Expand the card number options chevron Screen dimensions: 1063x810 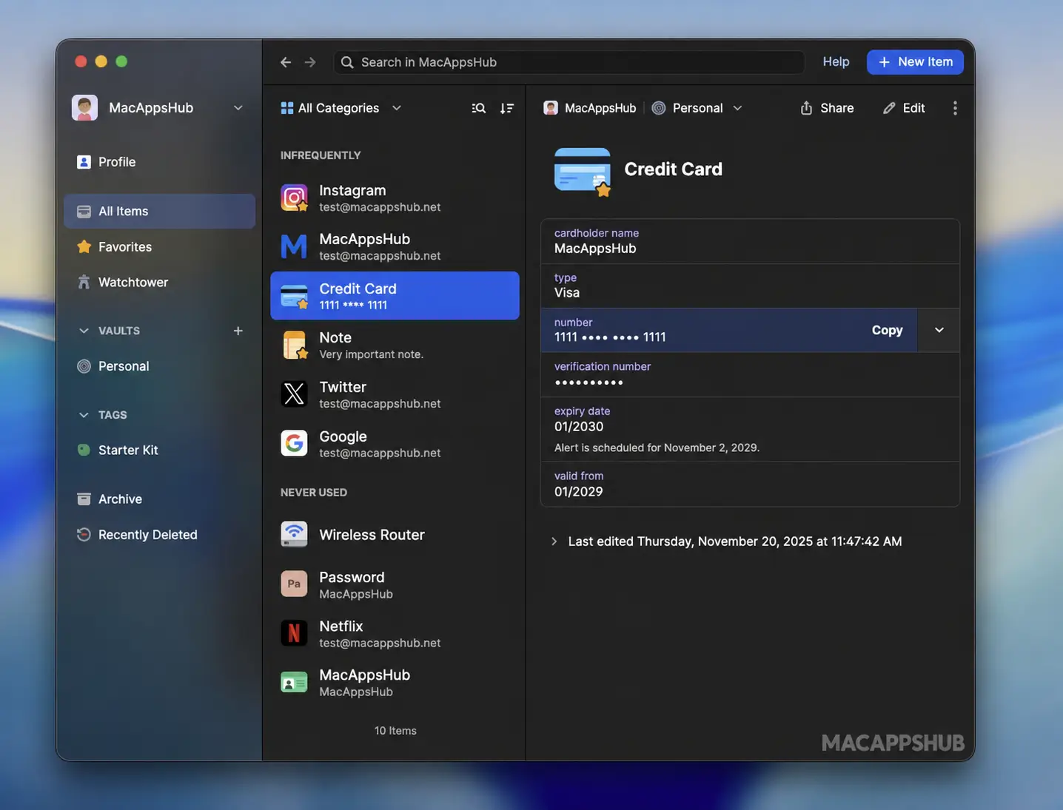tap(939, 330)
